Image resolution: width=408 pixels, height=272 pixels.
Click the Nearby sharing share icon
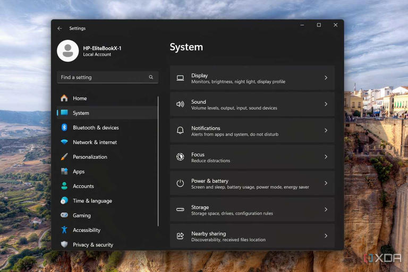180,236
